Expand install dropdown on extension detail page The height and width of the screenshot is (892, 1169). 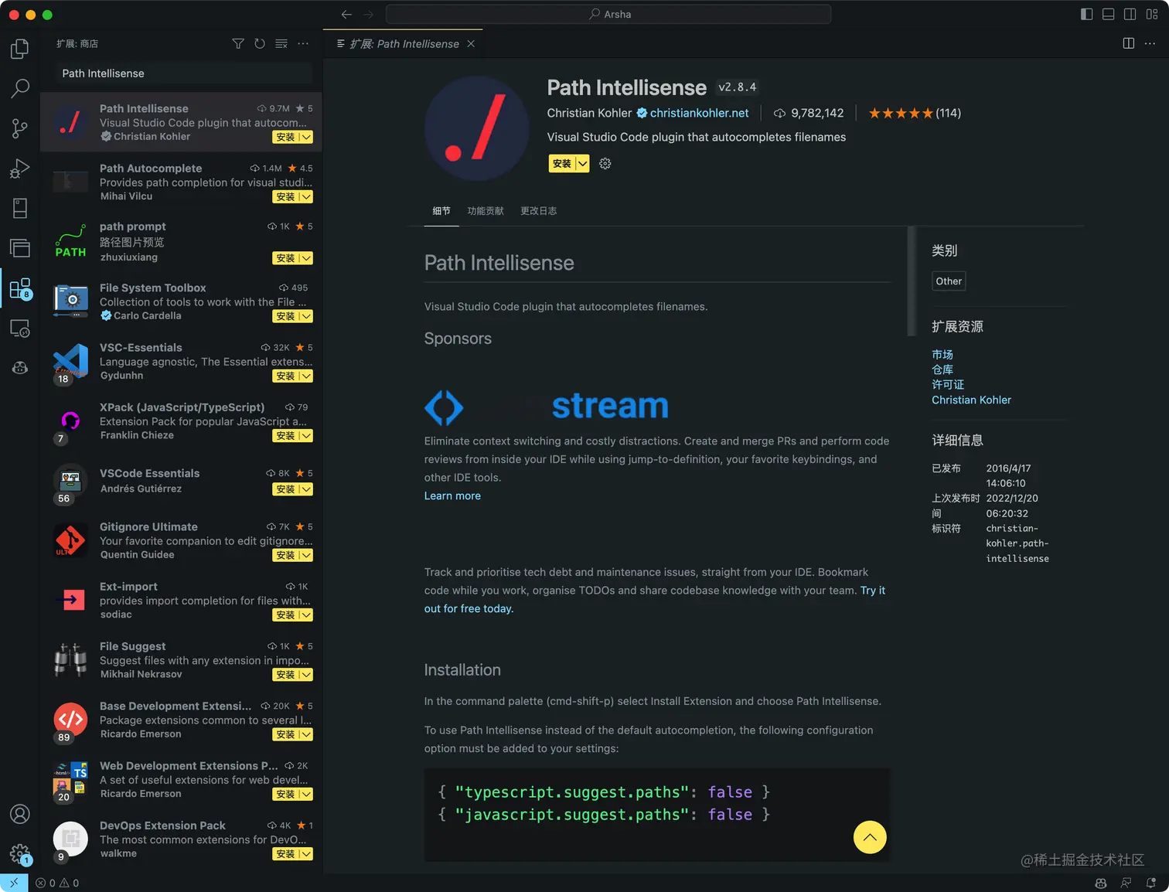[582, 164]
